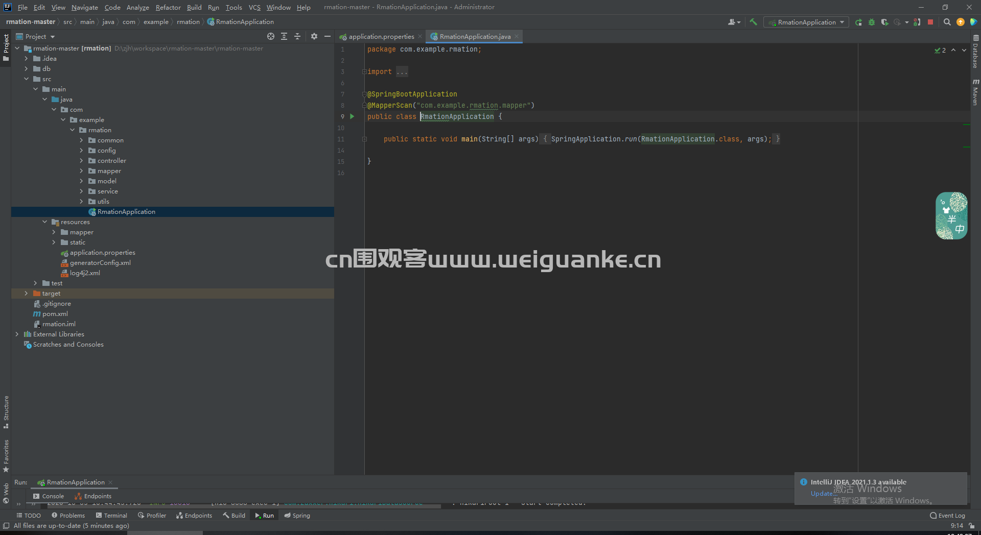Rerun RmationApplication with the rerun icon
This screenshot has height=535, width=981.
tap(858, 22)
